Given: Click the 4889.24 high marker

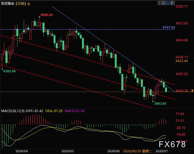Looking at the screenshot, I should point(46,15).
